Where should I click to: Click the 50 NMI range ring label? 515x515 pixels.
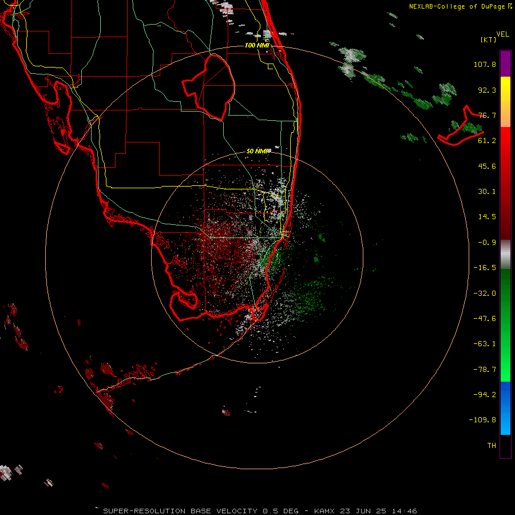point(258,151)
